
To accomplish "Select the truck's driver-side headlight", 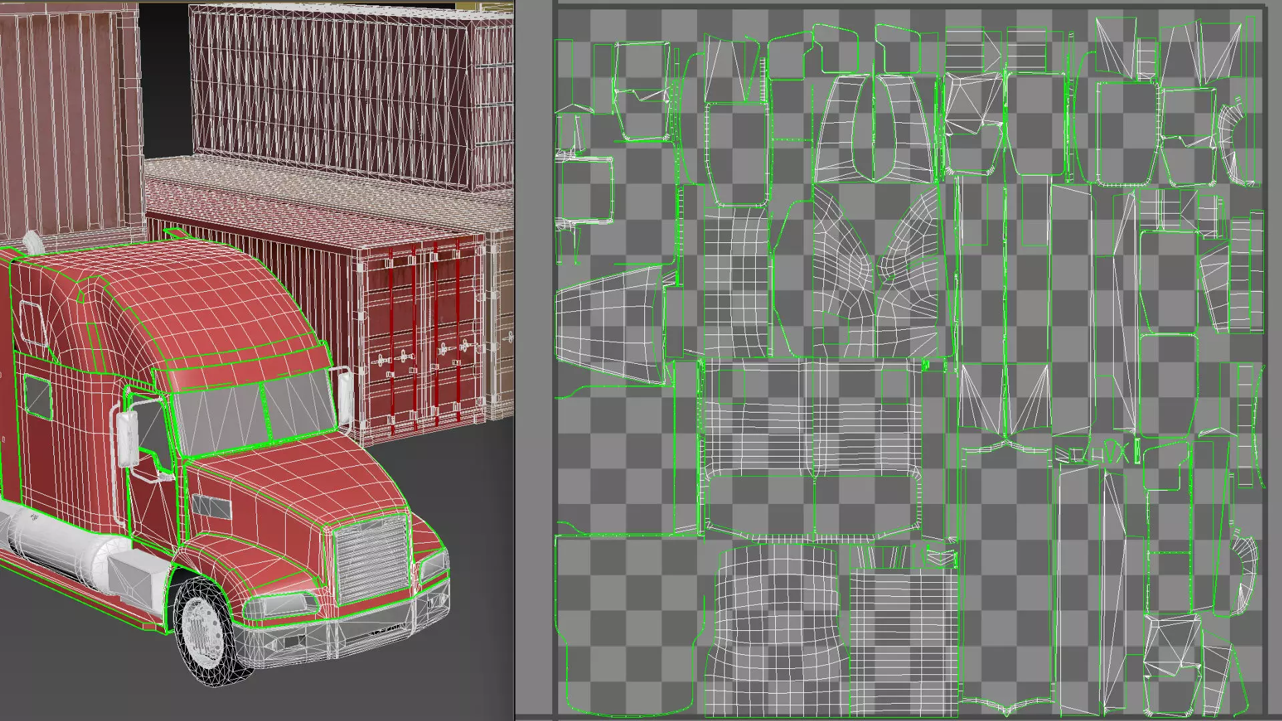I will tap(280, 606).
